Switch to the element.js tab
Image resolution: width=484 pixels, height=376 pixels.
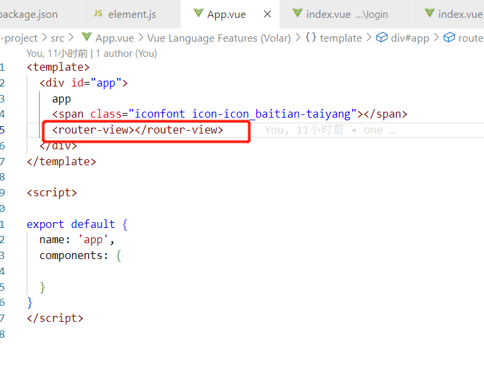tap(132, 15)
